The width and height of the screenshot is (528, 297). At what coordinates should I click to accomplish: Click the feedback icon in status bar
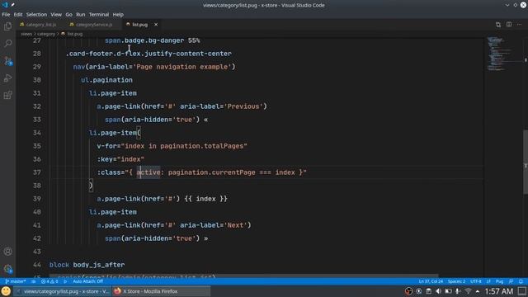[511, 281]
